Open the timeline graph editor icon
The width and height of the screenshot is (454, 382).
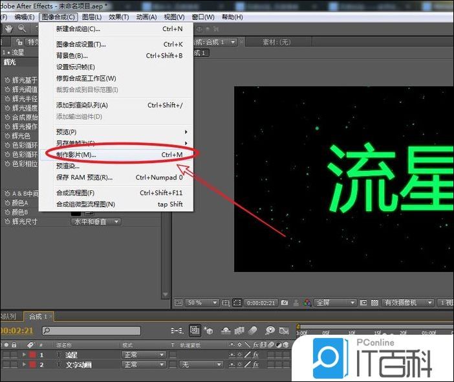[284, 330]
